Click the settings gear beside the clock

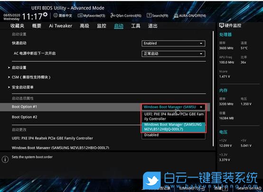(x=45, y=14)
